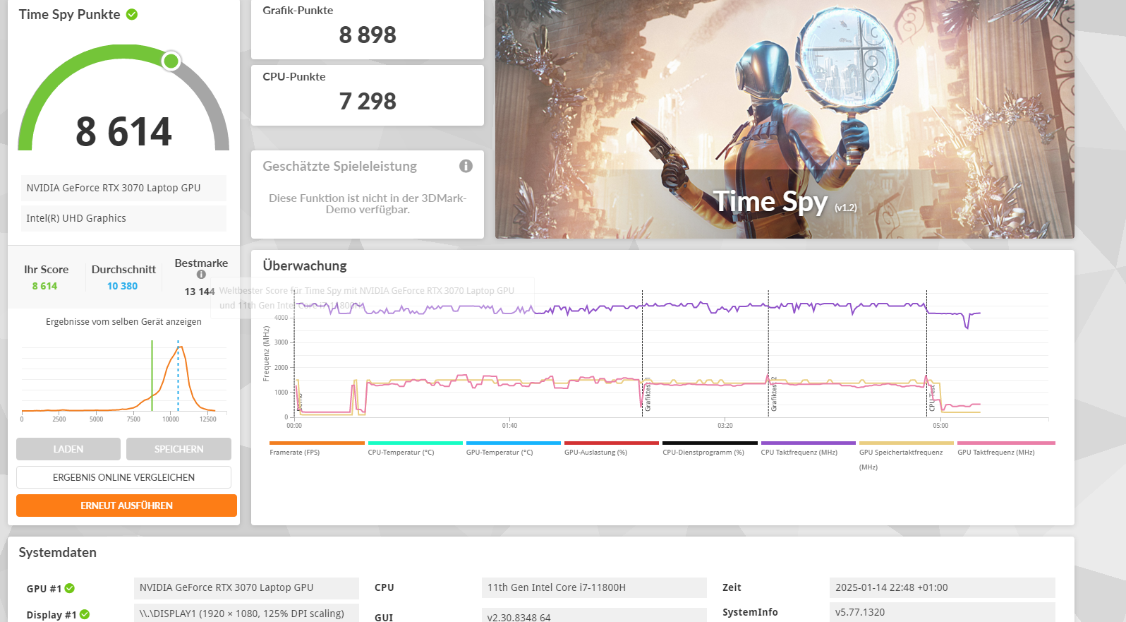Click the Grafik-Punkte score 8 898
The image size is (1126, 622).
click(368, 35)
